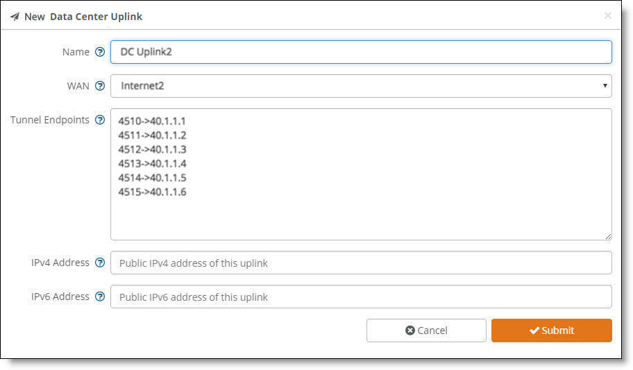
Task: Click the IPv6 Address label
Action: coord(60,297)
